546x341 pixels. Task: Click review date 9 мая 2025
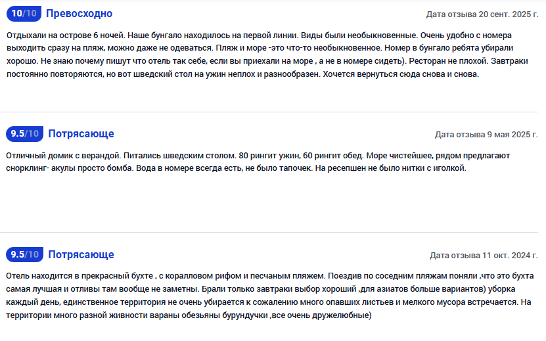coord(486,135)
